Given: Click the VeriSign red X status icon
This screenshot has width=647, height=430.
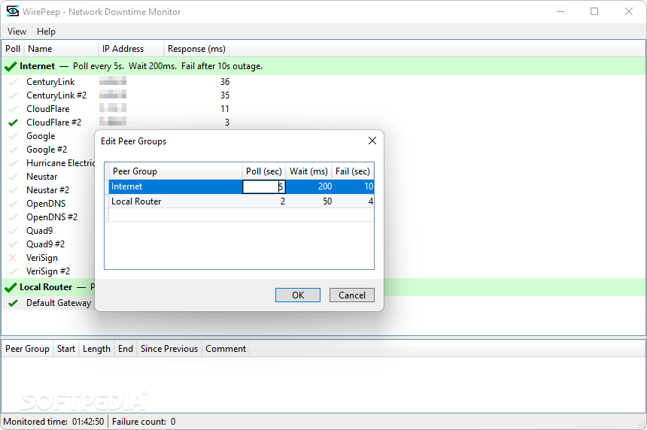Looking at the screenshot, I should [x=13, y=258].
